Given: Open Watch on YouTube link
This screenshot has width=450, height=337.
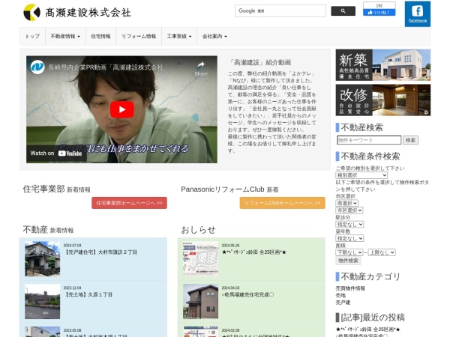Looking at the screenshot, I should (56, 154).
